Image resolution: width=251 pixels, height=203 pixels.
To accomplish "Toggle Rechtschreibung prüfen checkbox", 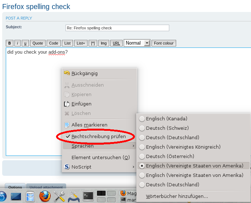I will (x=68, y=136).
